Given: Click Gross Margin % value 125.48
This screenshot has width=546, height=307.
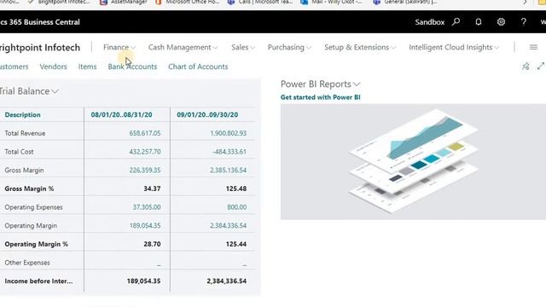Looking at the screenshot, I should pyautogui.click(x=236, y=188).
